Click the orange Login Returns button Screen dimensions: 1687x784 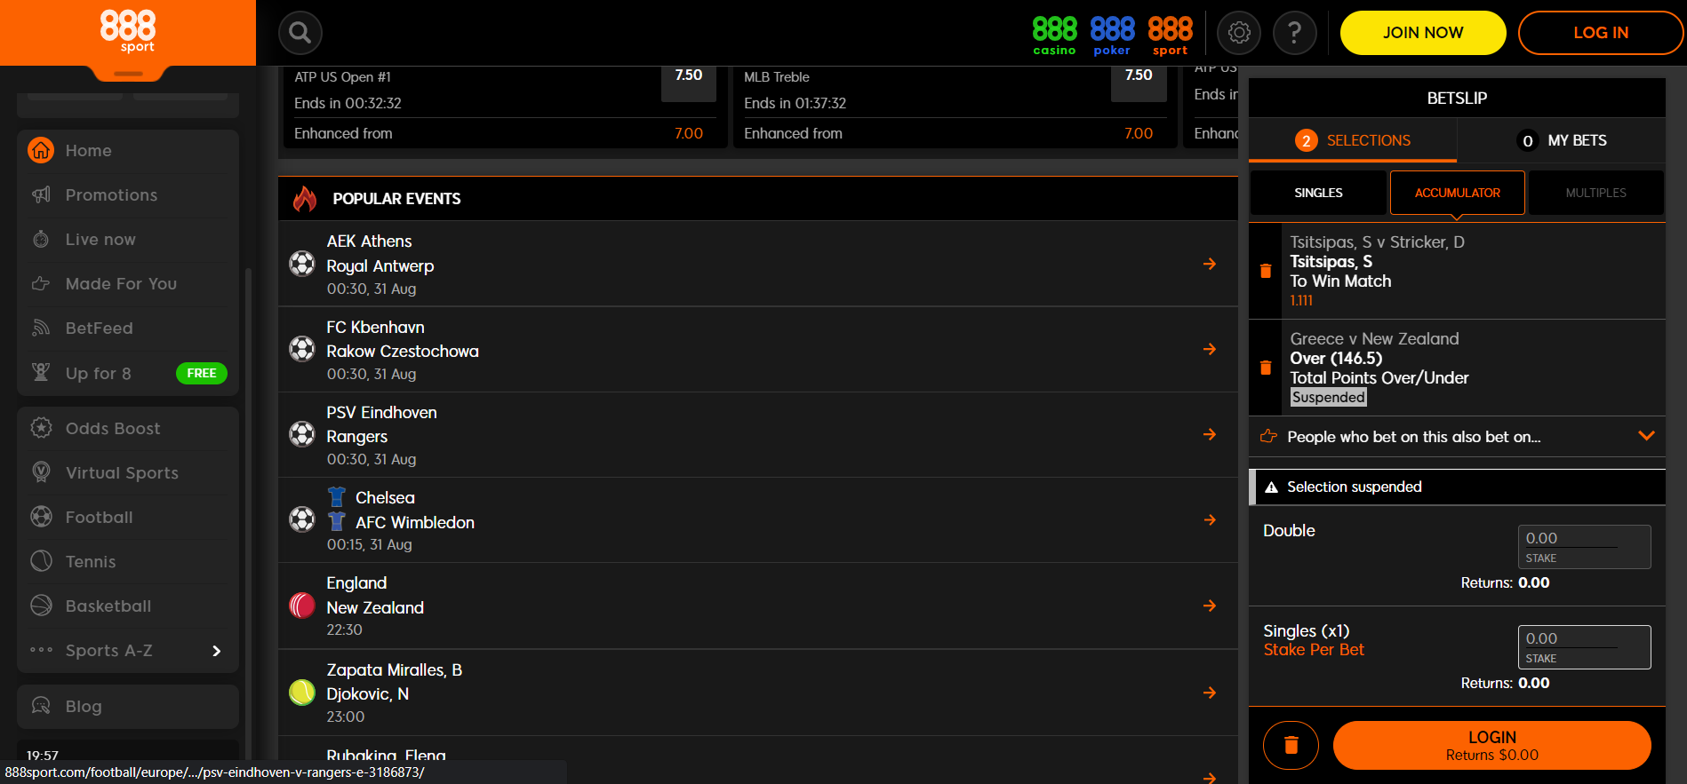pos(1492,745)
